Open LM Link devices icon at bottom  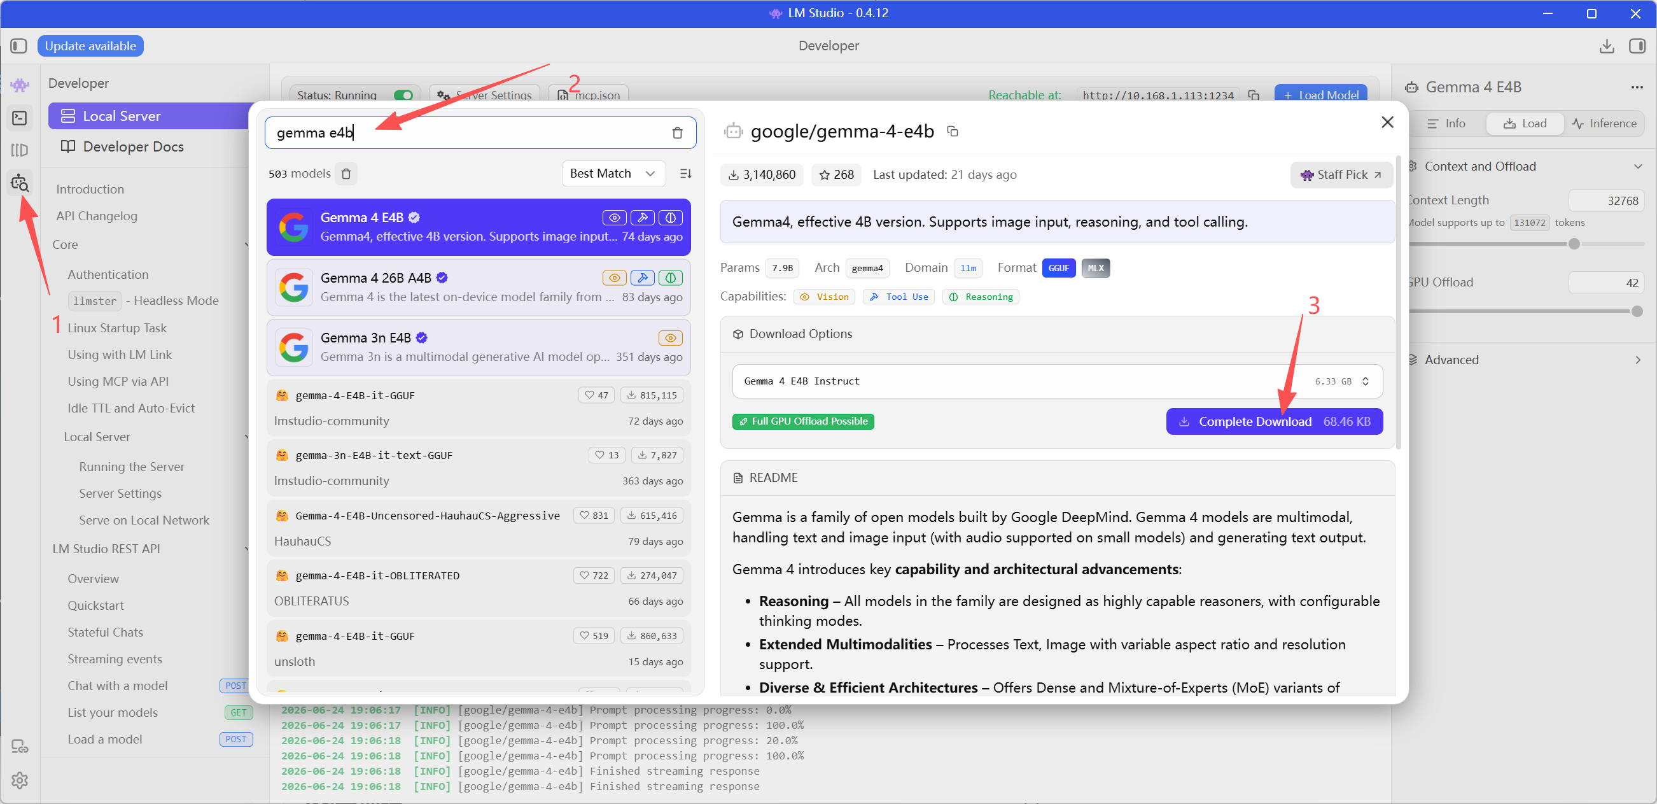20,747
